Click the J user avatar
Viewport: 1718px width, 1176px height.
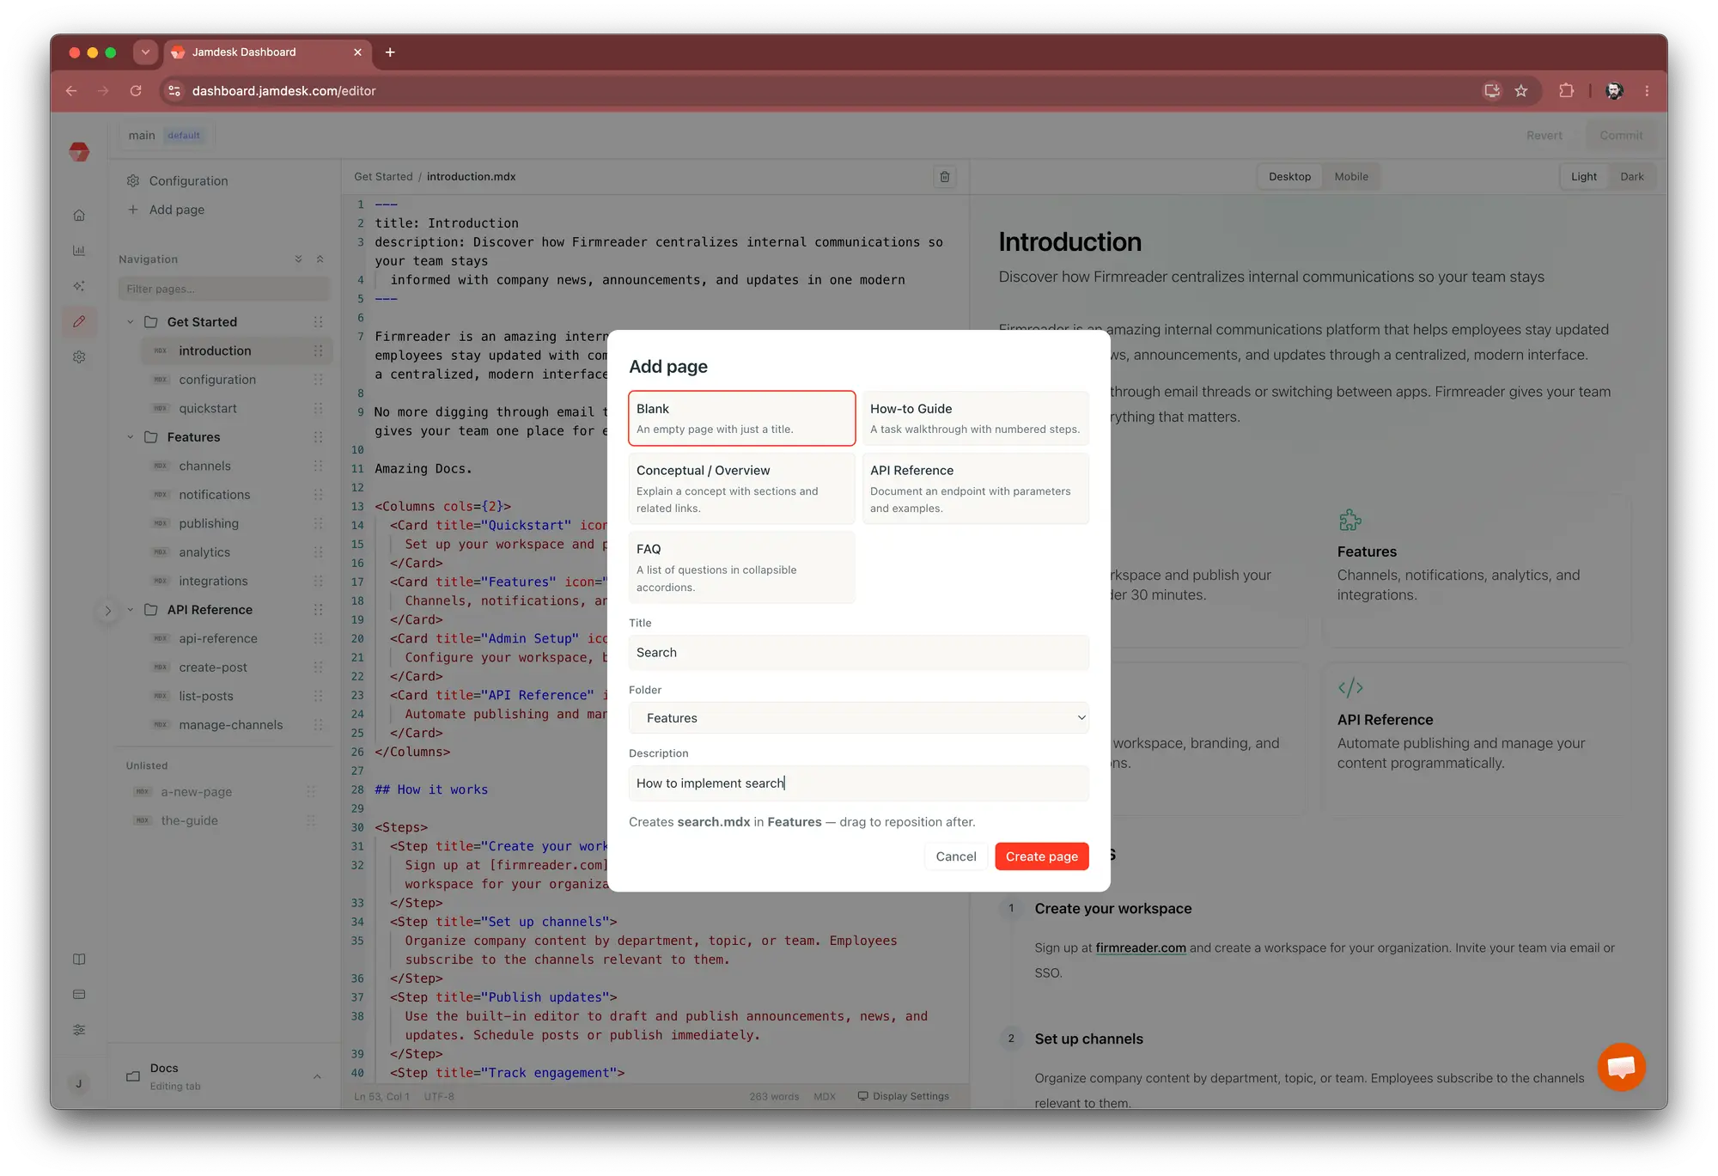[79, 1084]
